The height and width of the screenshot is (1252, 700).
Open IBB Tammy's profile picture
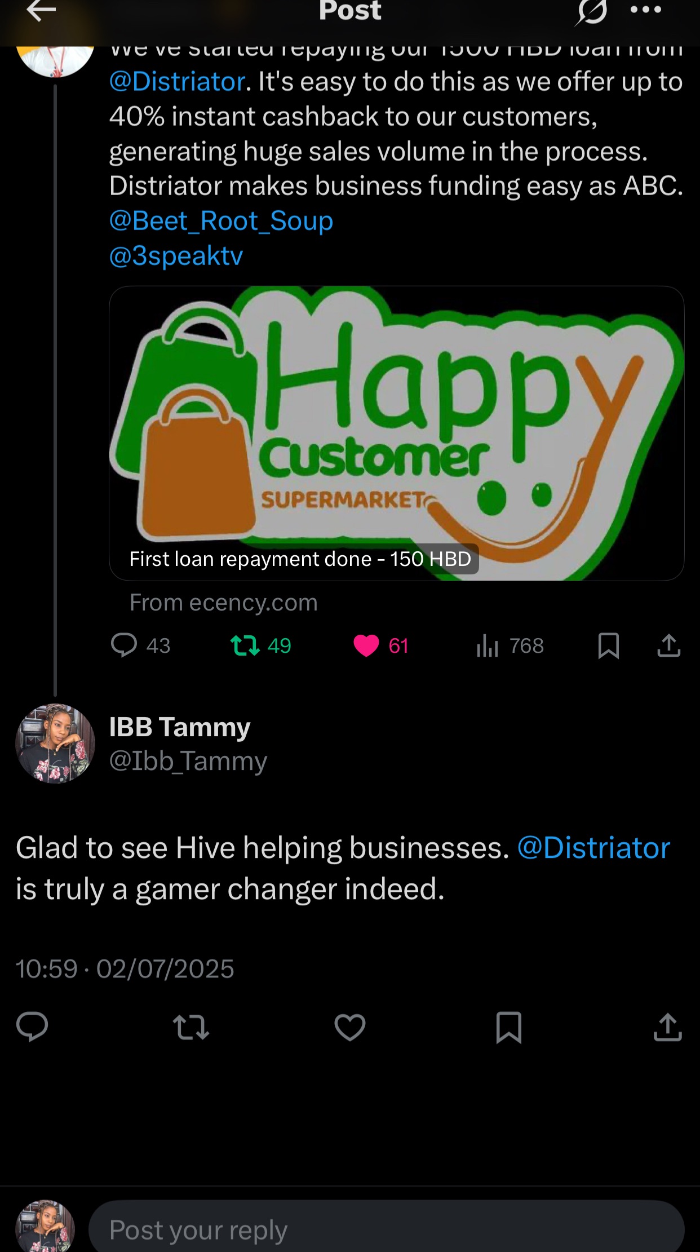point(55,744)
